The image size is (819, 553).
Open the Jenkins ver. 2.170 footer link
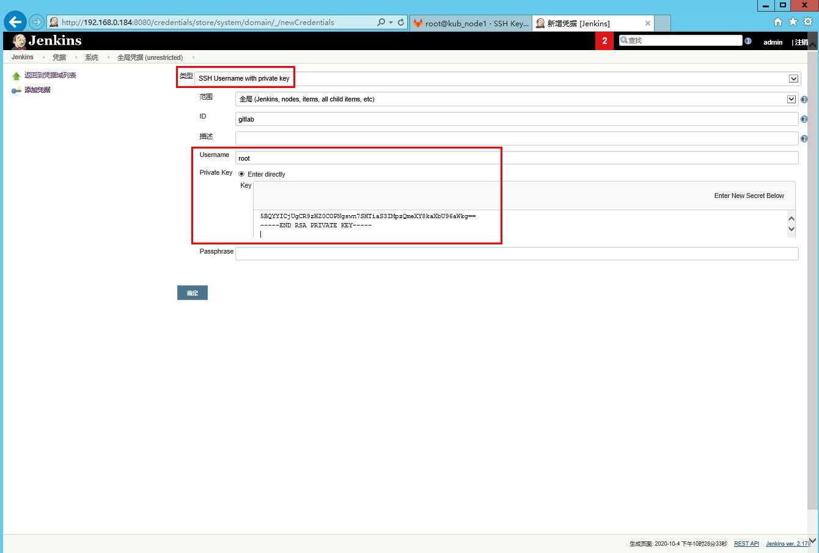point(788,543)
